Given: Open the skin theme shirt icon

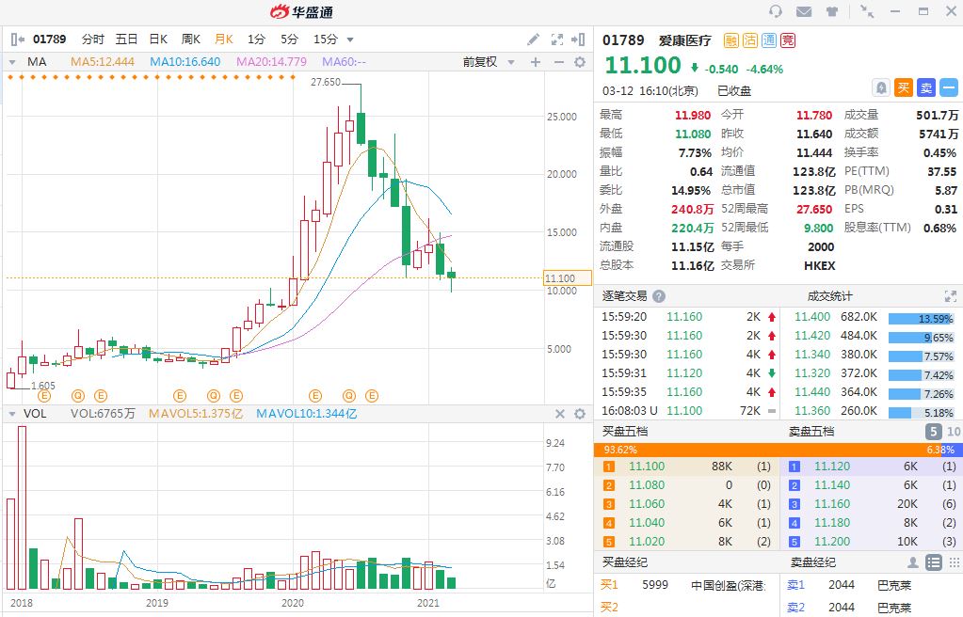Looking at the screenshot, I should pyautogui.click(x=831, y=11).
